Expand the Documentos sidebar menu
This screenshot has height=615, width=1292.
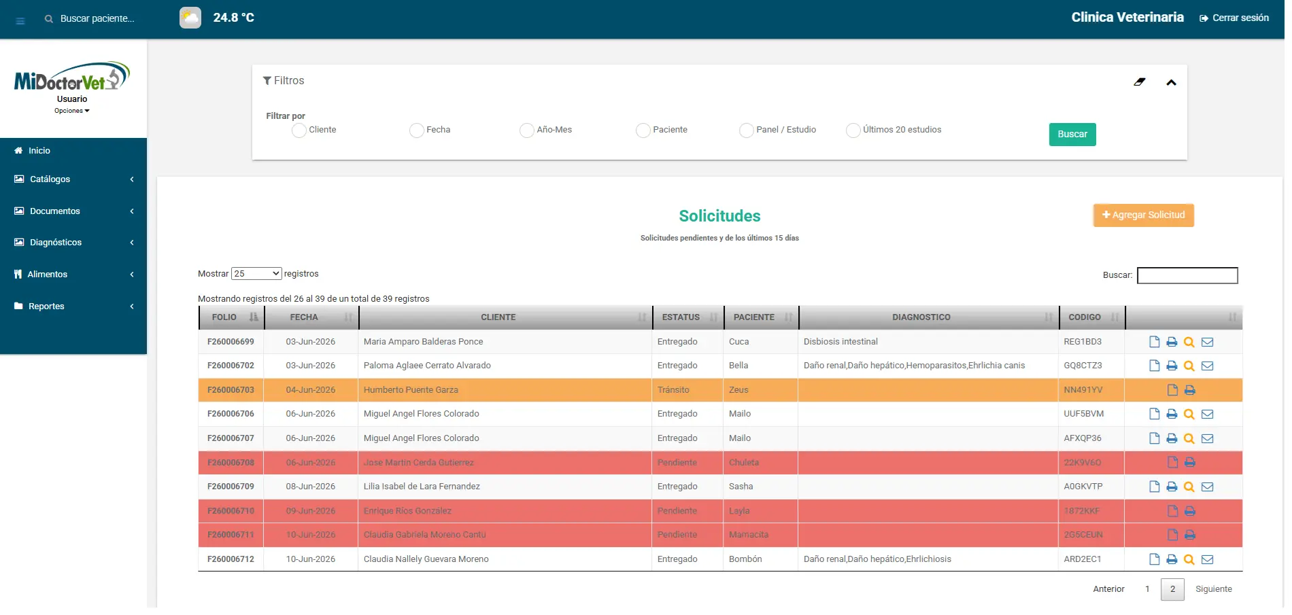pyautogui.click(x=73, y=211)
